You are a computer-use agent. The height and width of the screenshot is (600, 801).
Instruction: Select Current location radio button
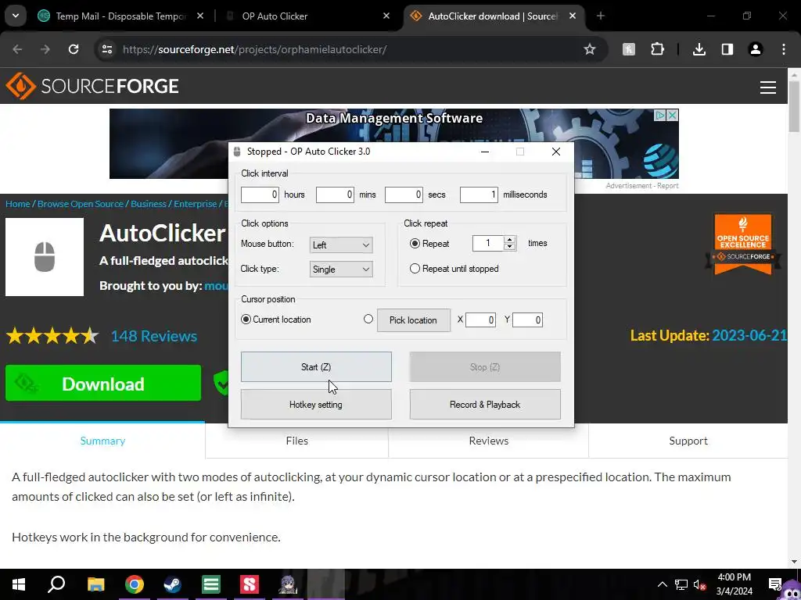coord(246,320)
